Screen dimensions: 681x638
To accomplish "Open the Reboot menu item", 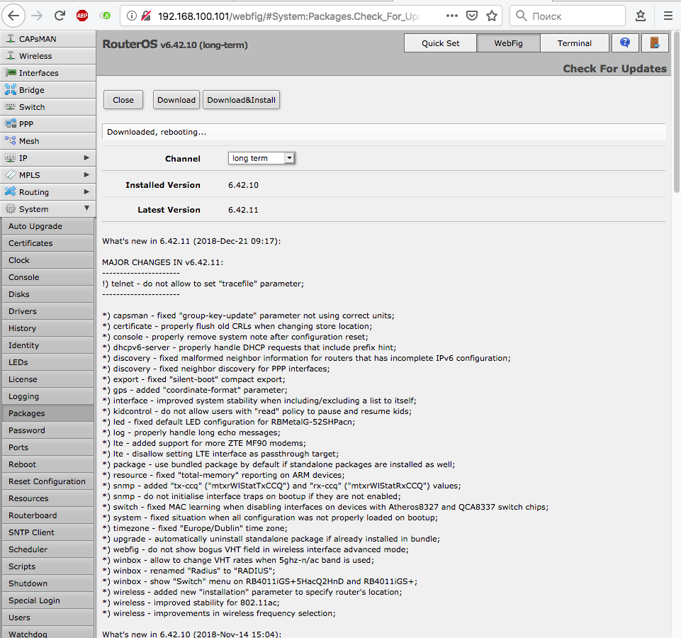I will [47, 464].
